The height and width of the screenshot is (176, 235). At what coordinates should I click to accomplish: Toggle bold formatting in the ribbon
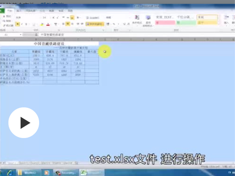(x=17, y=24)
